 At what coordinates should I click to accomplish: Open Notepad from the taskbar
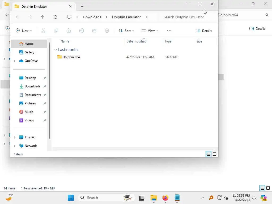click(x=177, y=198)
